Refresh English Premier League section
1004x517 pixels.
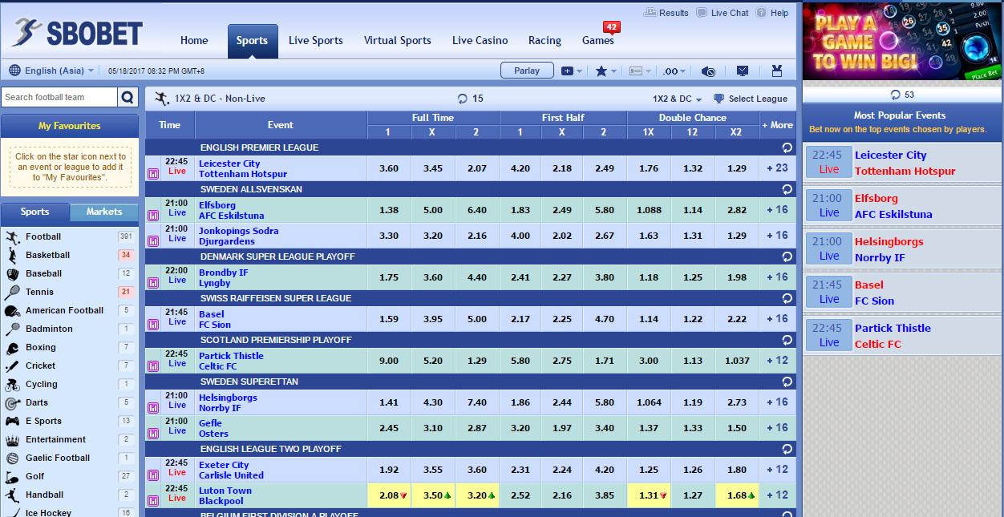(x=787, y=147)
